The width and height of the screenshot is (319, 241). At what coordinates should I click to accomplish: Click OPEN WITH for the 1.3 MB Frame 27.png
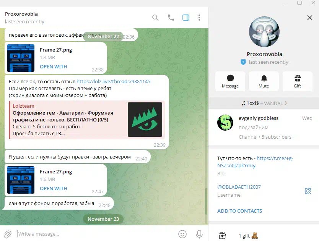tap(54, 66)
